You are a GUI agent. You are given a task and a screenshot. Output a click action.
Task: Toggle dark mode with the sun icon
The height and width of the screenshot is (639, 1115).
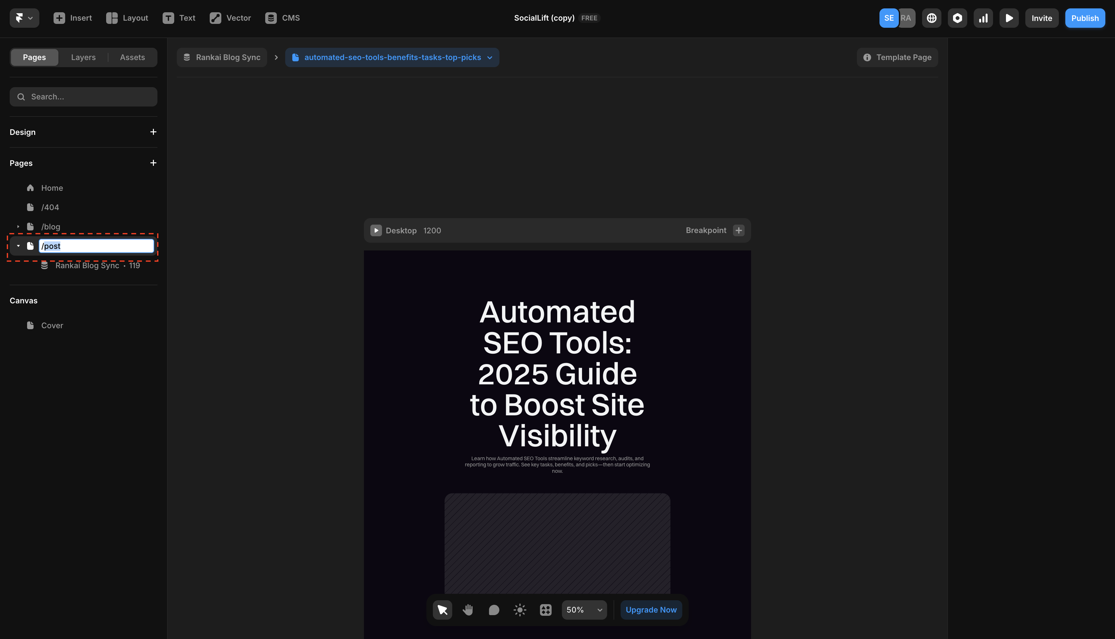[x=519, y=610]
